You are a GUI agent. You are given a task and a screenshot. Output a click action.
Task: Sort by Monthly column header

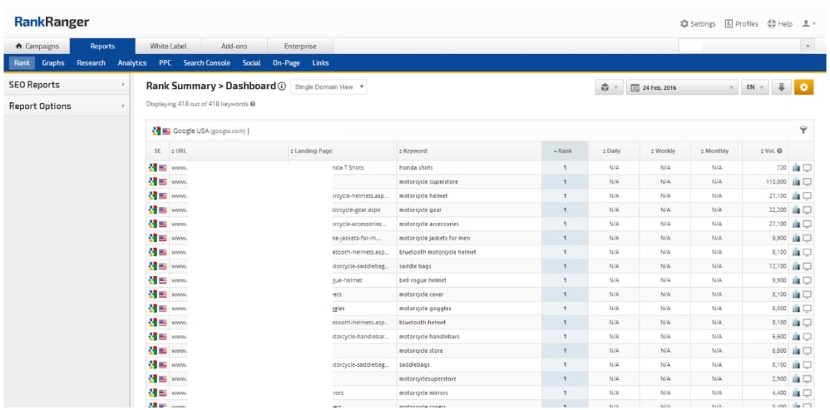pos(714,151)
